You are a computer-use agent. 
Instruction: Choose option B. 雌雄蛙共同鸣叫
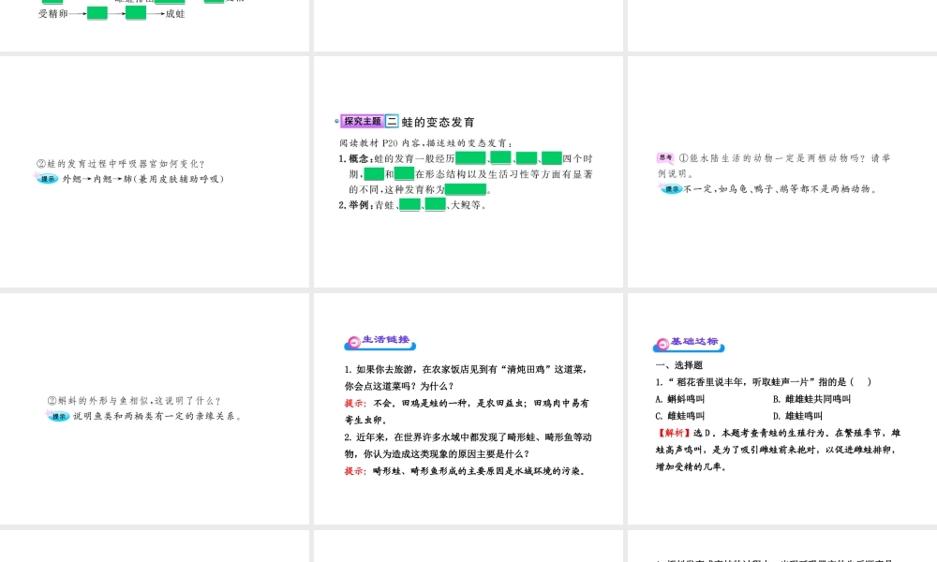[811, 399]
